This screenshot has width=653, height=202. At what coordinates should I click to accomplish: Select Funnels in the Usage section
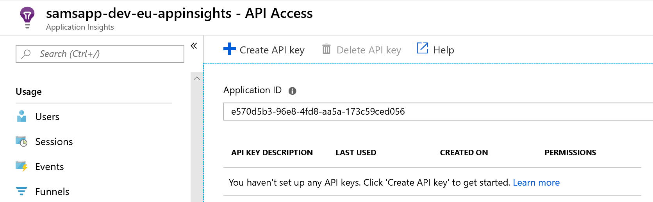click(52, 191)
